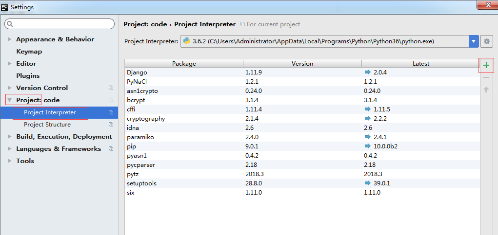This screenshot has height=235, width=498.
Task: Collapse the Project: code arrow
Action: coord(10,100)
